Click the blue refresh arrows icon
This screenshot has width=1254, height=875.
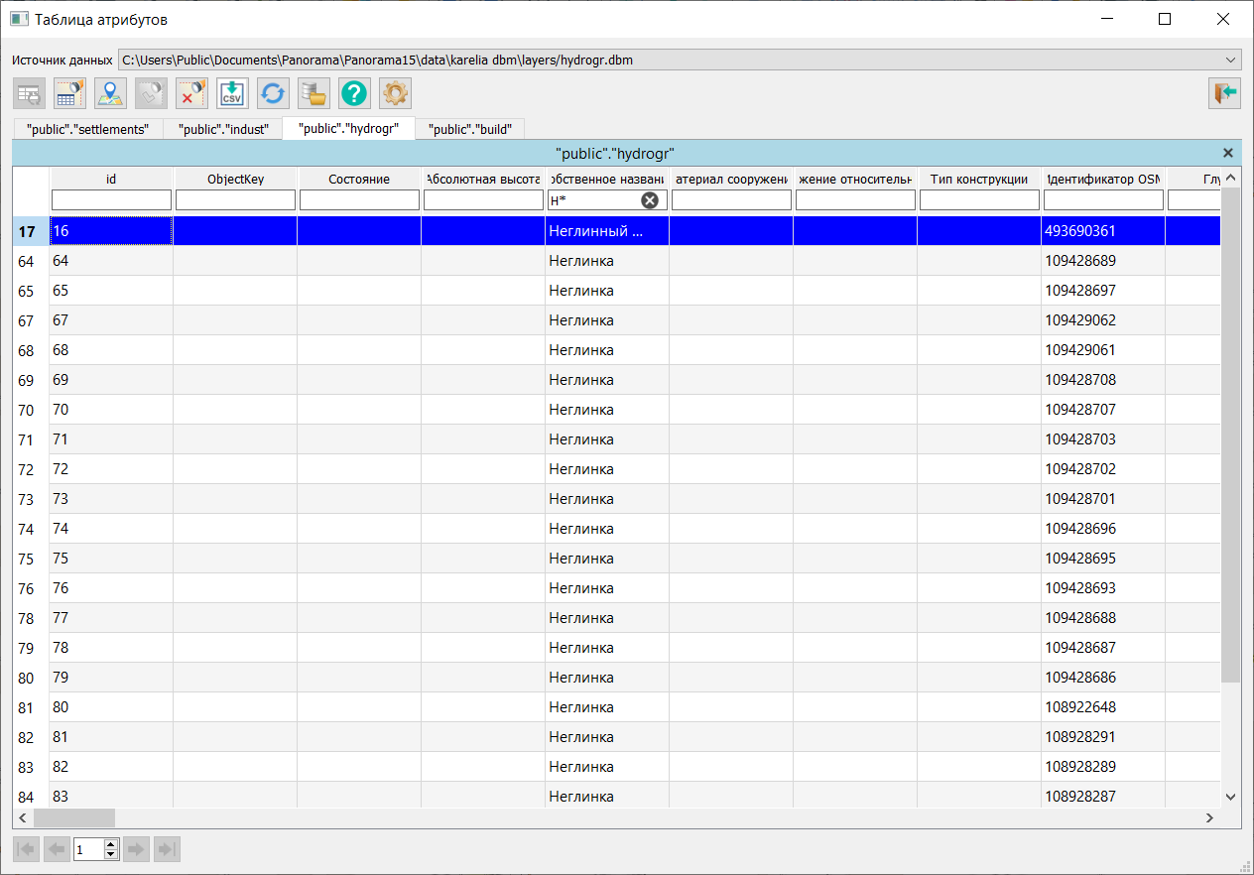(273, 94)
